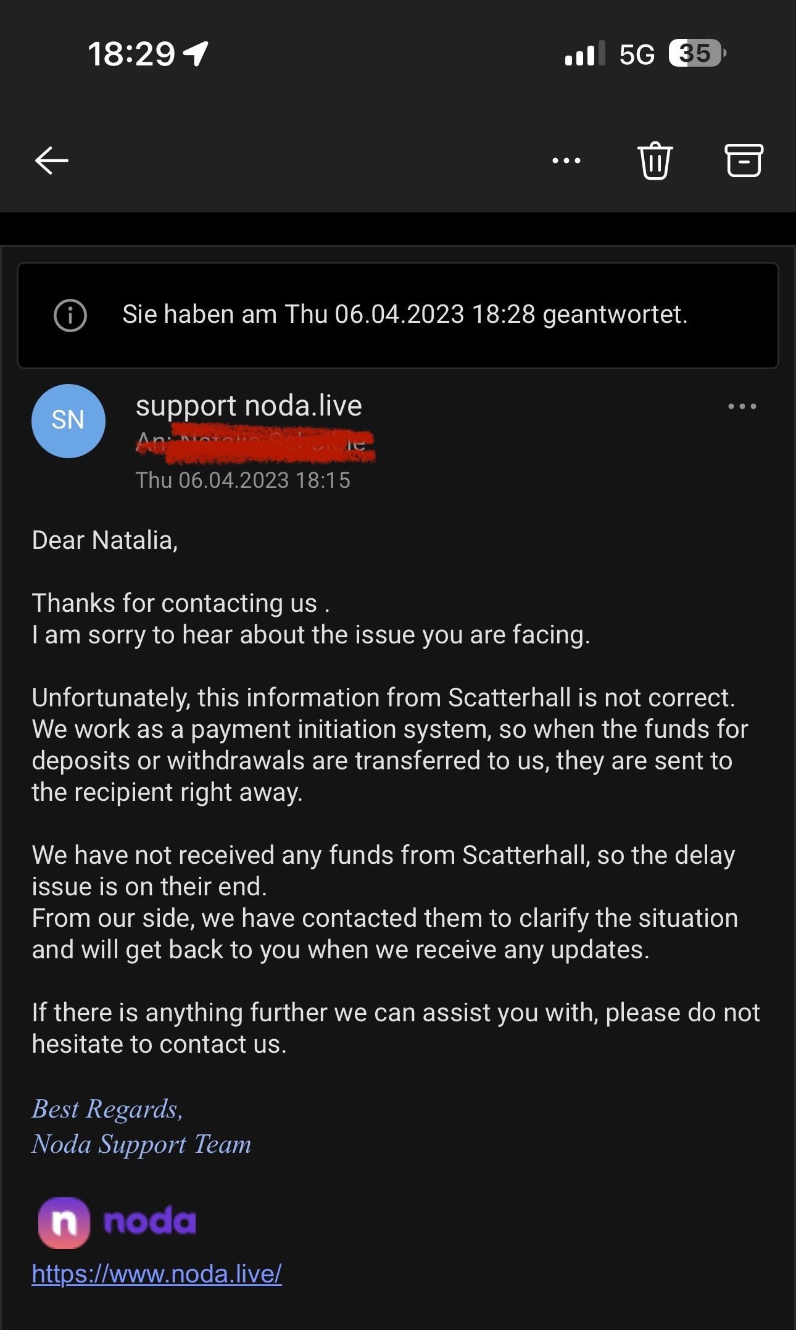Tap the 18:29 clock in status bar

coord(131,54)
